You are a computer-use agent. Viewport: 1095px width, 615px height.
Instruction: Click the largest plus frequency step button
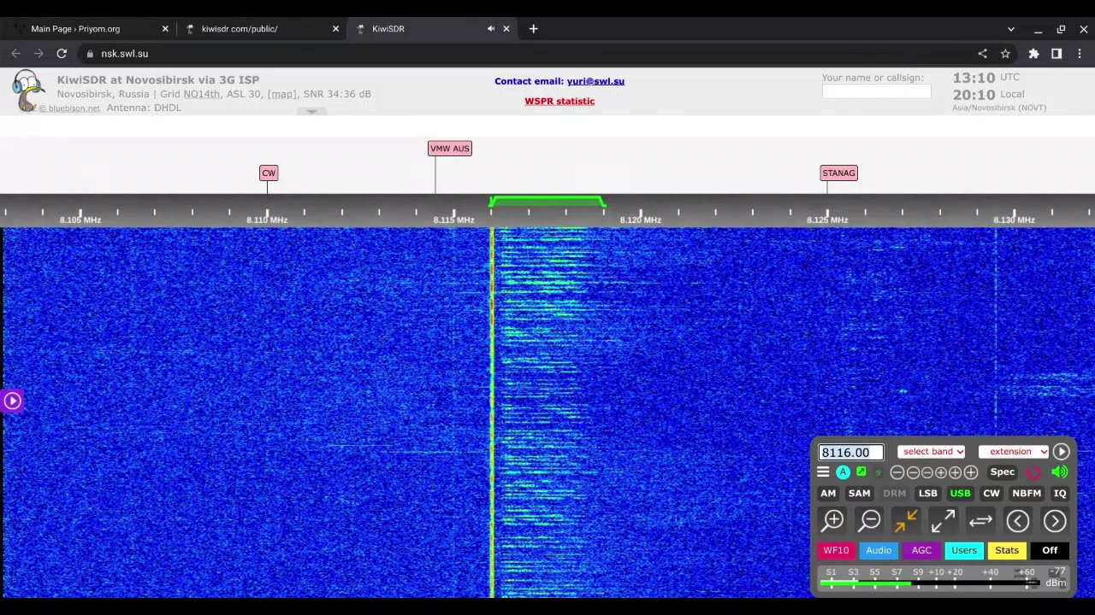tap(971, 472)
